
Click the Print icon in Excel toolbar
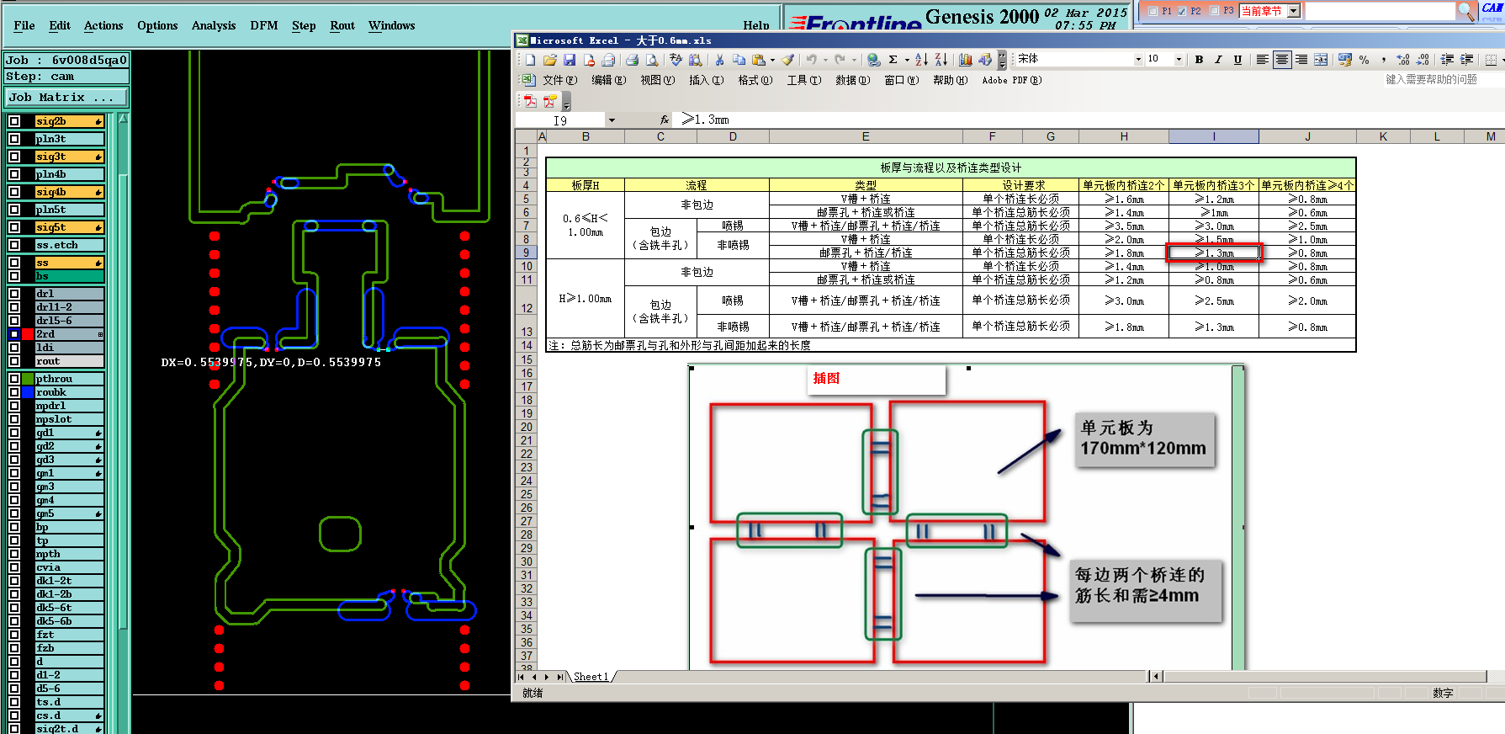tap(632, 60)
